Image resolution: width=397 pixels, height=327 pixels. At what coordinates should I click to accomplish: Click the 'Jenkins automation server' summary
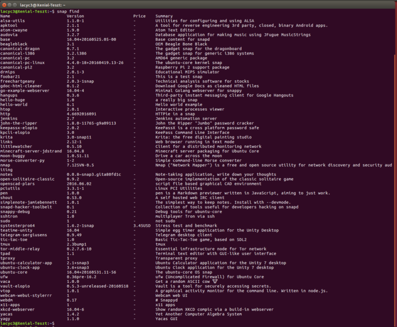pos(186,119)
